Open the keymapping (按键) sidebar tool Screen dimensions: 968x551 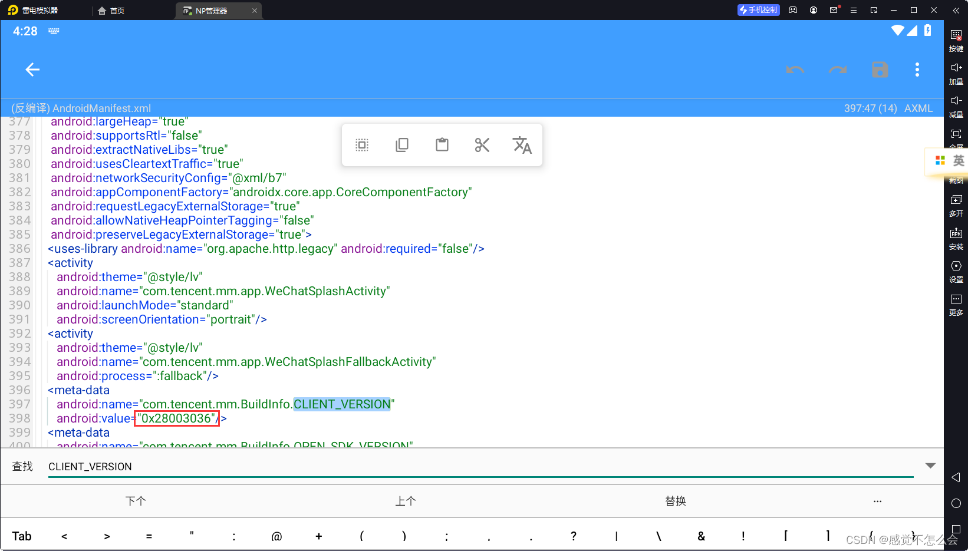956,40
